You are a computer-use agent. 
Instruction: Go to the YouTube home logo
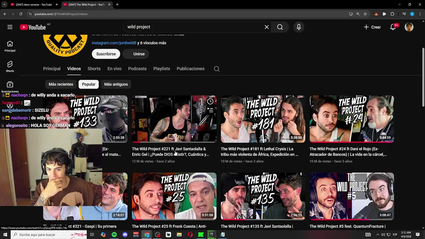pos(33,27)
